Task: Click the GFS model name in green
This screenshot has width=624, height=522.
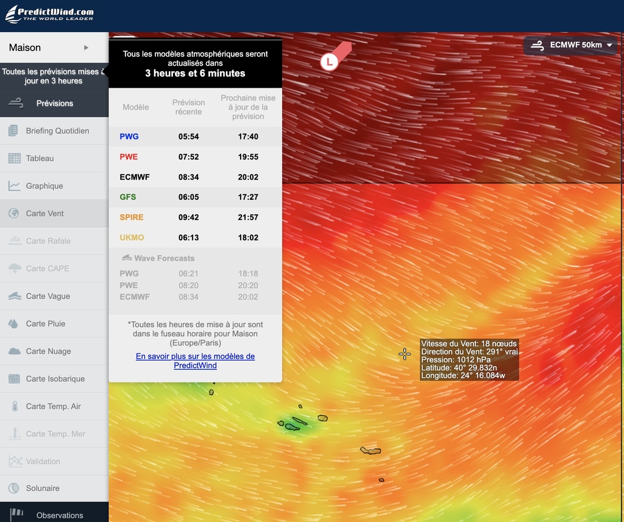Action: click(128, 197)
